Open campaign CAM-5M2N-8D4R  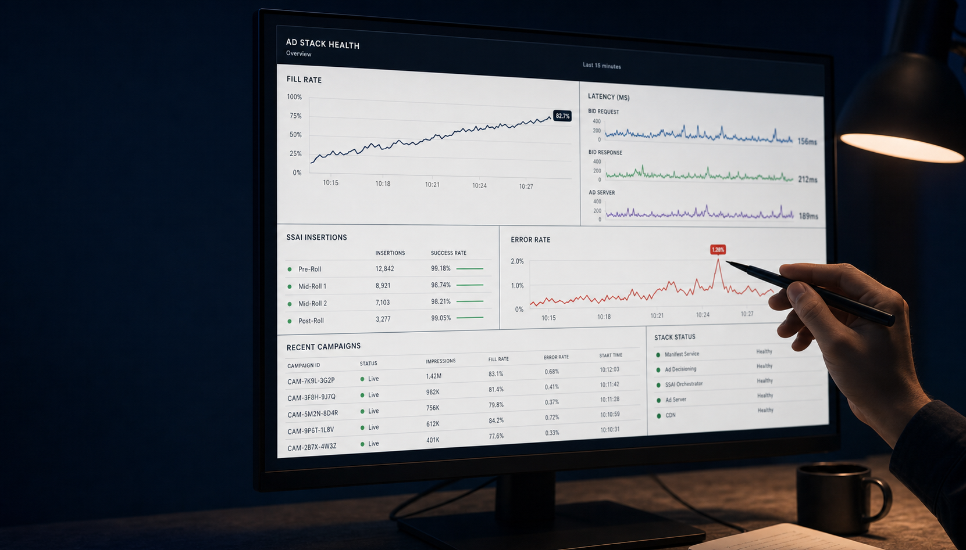pyautogui.click(x=312, y=414)
